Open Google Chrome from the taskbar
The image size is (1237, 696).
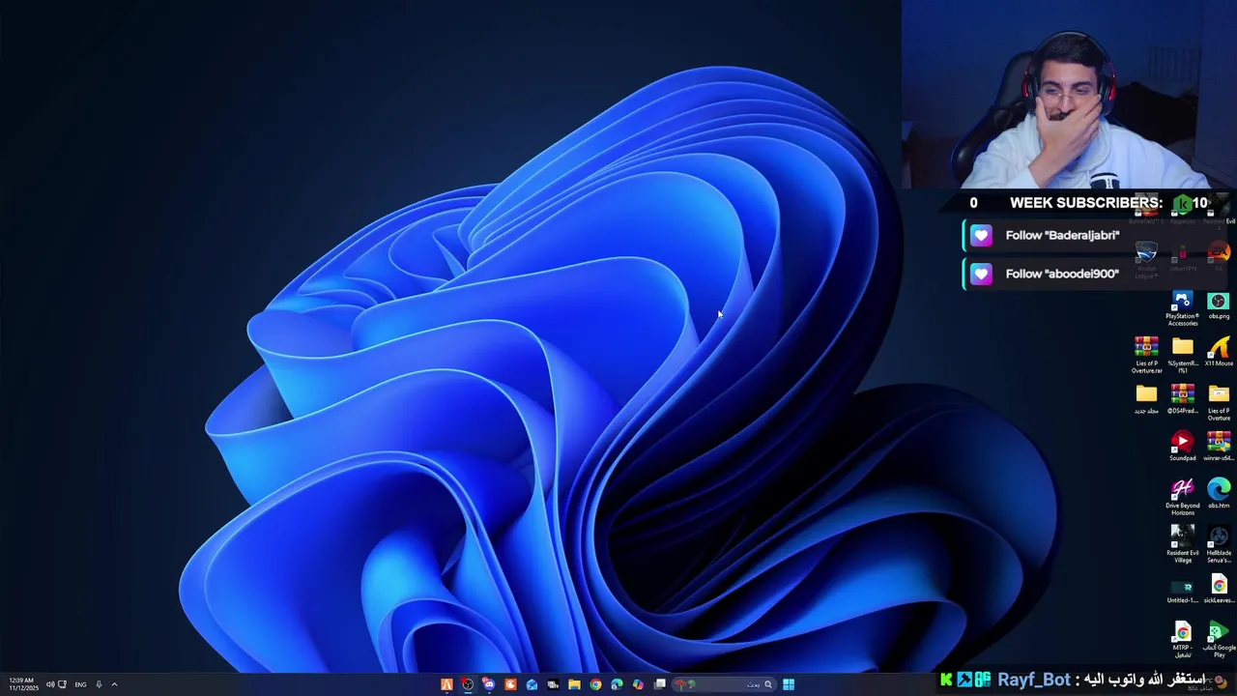pos(595,684)
